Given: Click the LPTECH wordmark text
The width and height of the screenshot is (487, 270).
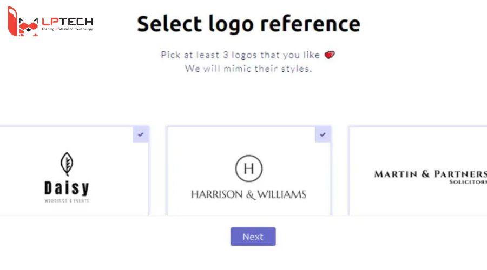Looking at the screenshot, I should 67,21.
